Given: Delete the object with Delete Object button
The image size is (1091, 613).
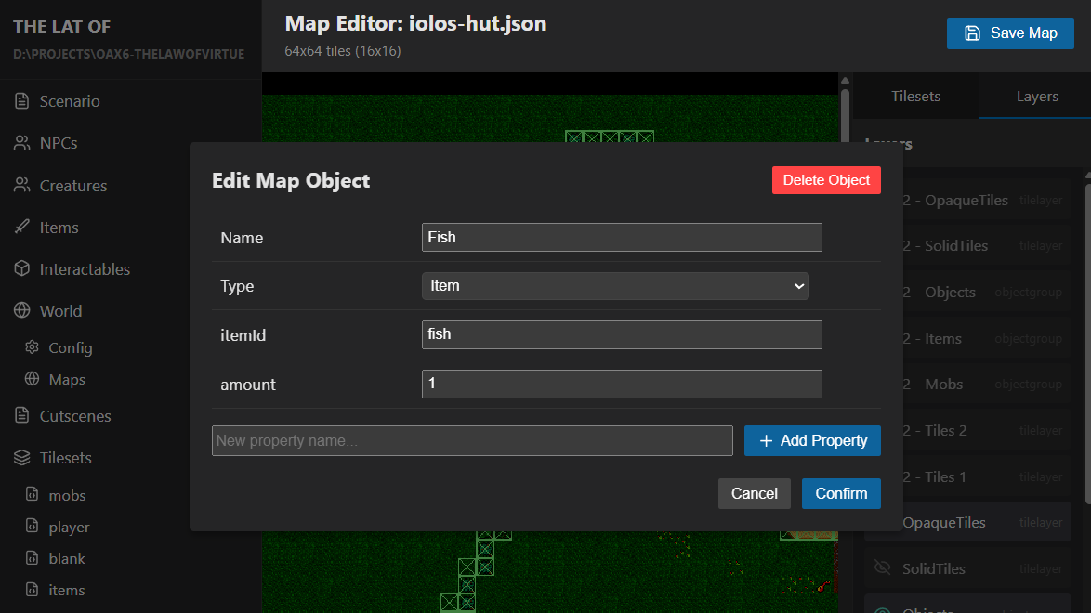Looking at the screenshot, I should [x=826, y=180].
